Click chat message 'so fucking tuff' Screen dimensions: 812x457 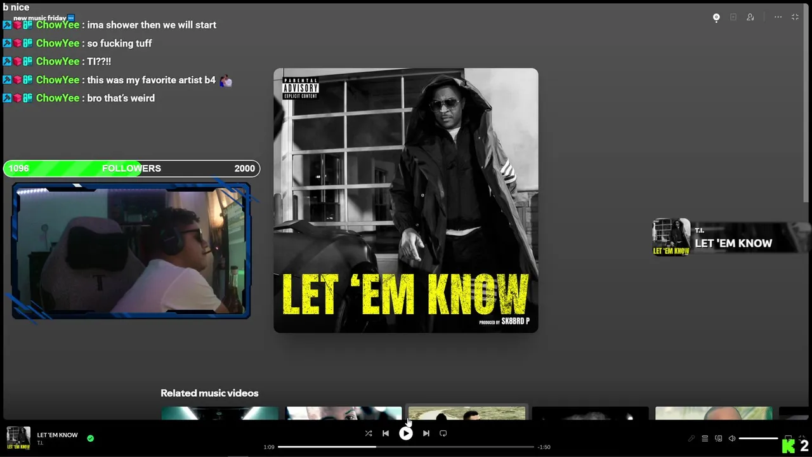point(119,43)
